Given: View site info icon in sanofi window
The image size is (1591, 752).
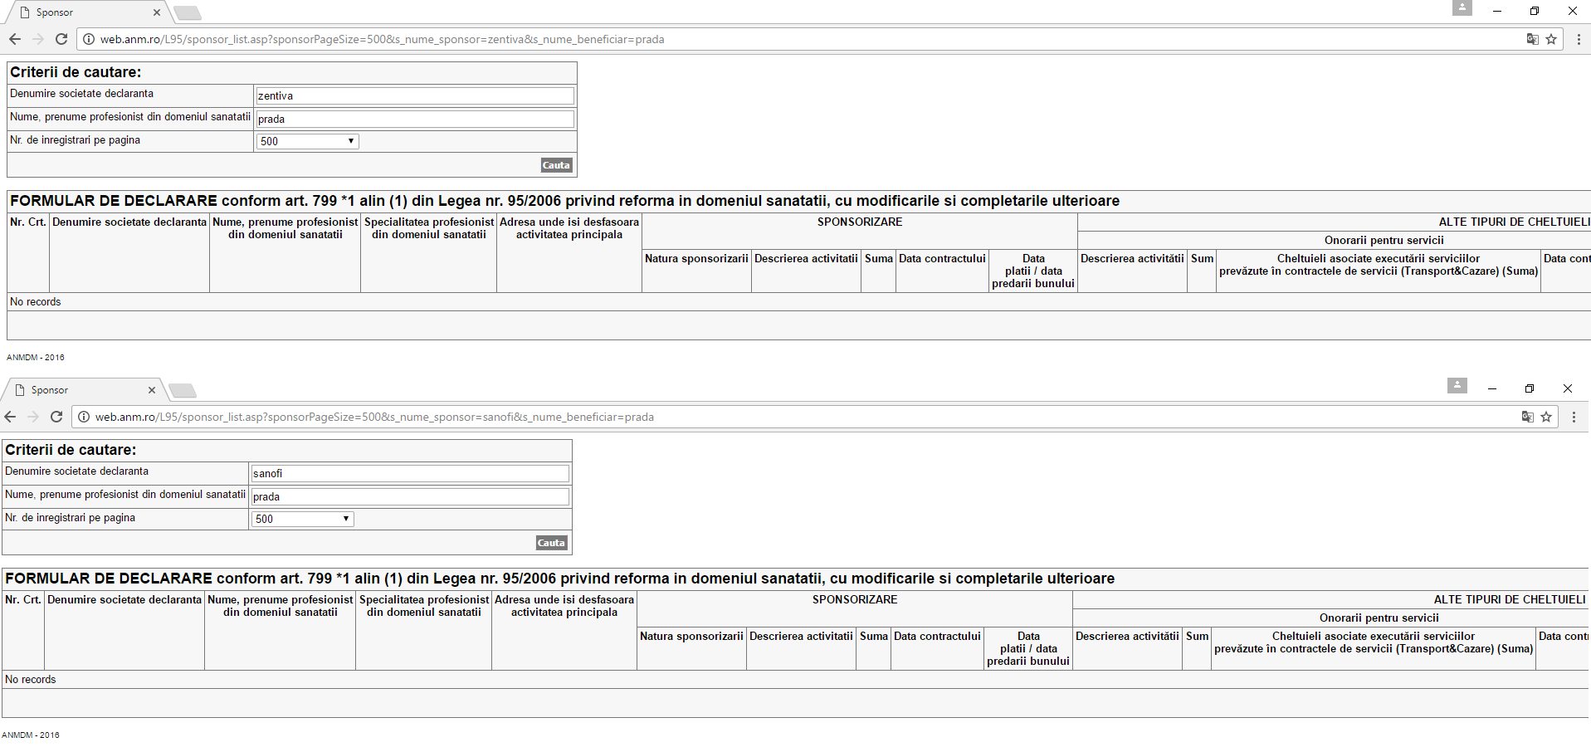Looking at the screenshot, I should click(x=83, y=417).
